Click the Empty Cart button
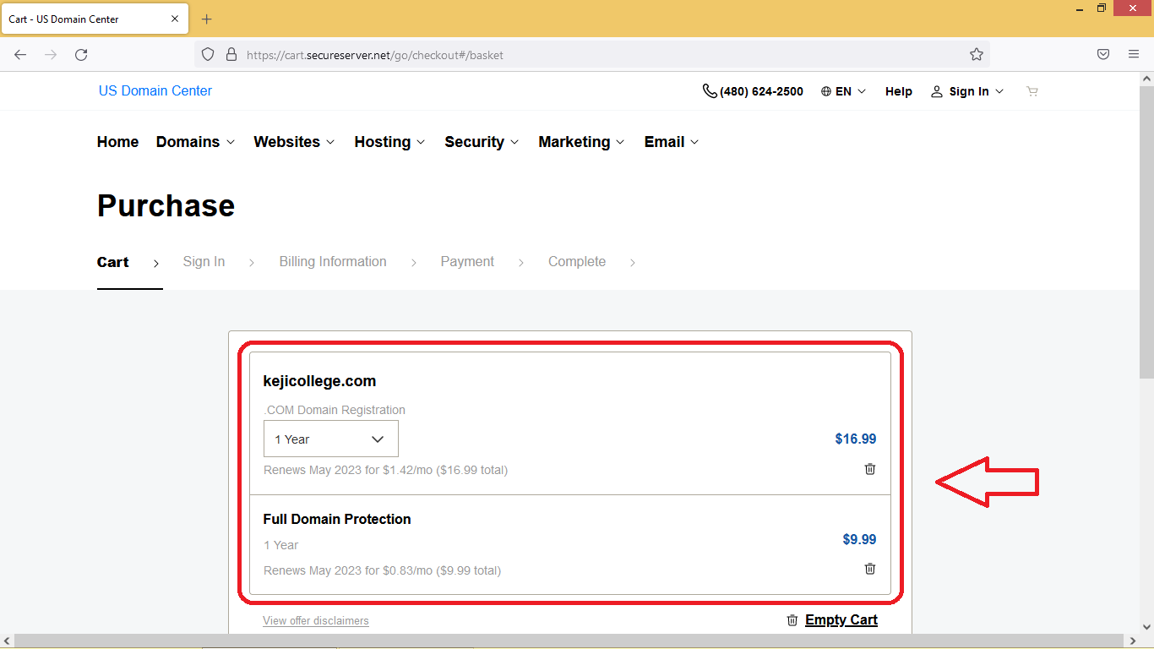The width and height of the screenshot is (1154, 649). [832, 620]
